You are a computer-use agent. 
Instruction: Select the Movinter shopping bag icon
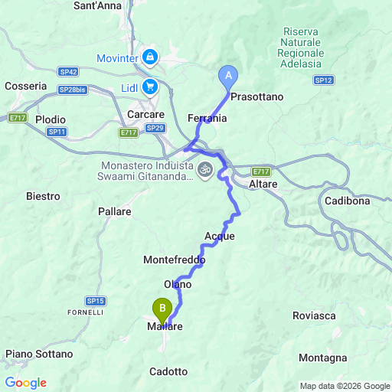point(150,58)
